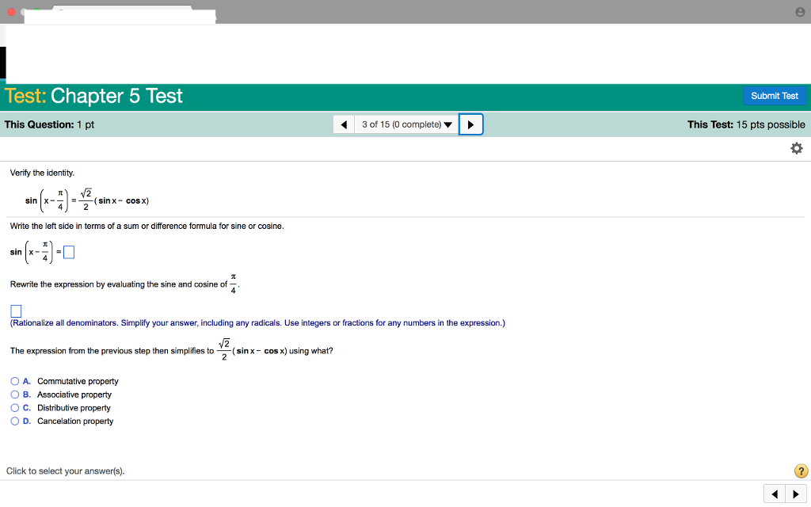The width and height of the screenshot is (811, 507).
Task: Click the Submit Test button
Action: click(x=775, y=95)
